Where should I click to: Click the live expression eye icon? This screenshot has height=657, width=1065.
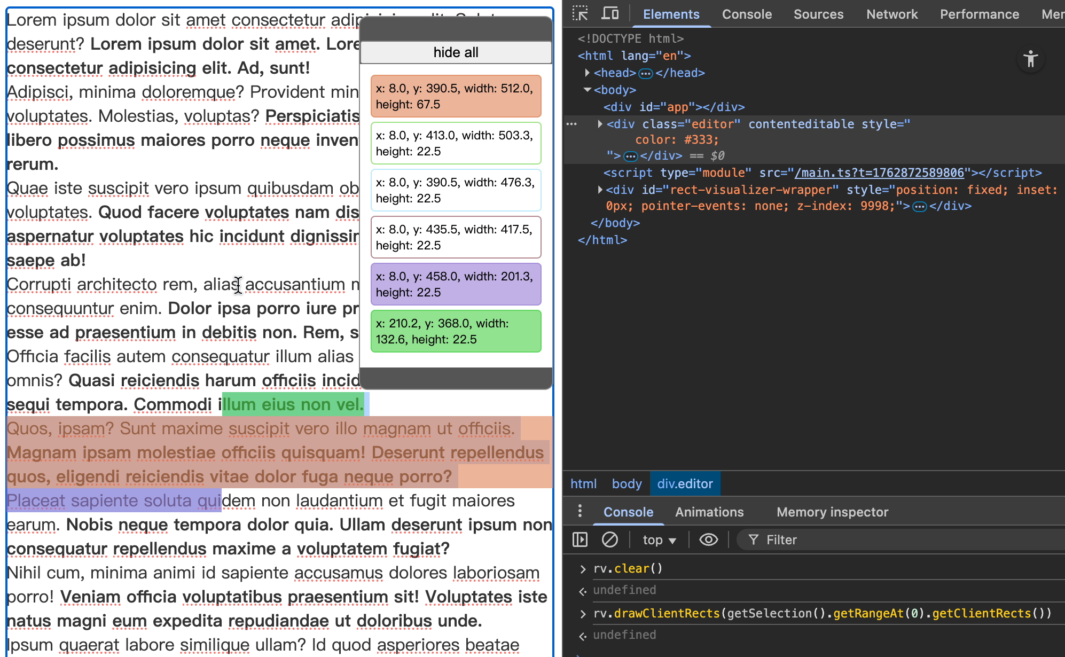(x=708, y=539)
